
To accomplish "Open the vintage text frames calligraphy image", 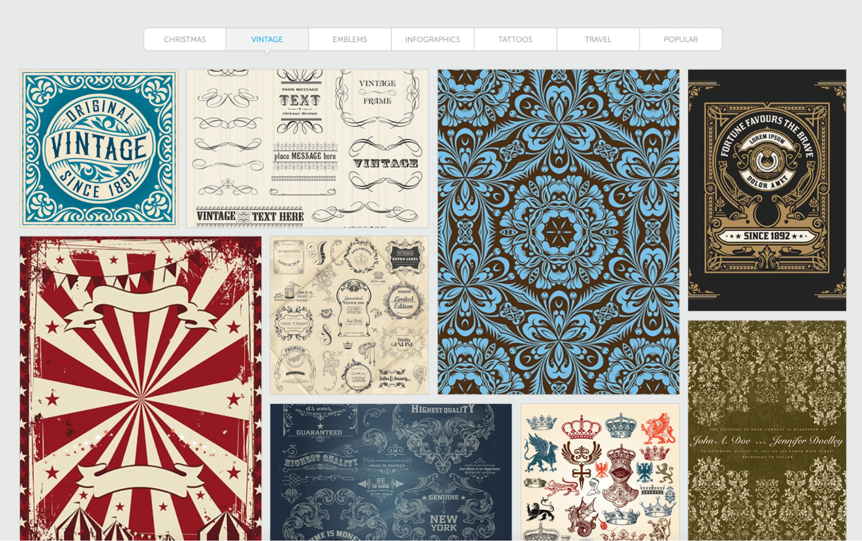I will pyautogui.click(x=307, y=148).
